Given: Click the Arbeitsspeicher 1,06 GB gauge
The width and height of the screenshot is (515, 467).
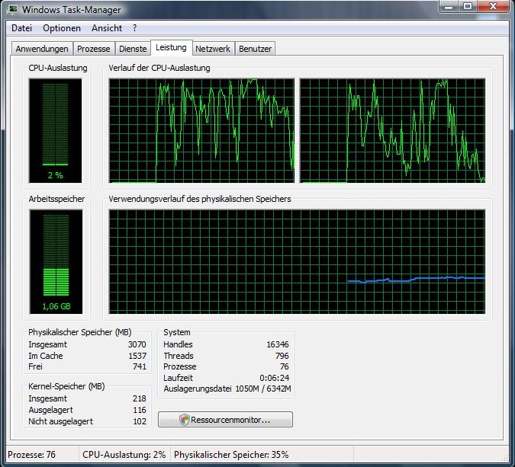Looking at the screenshot, I should pyautogui.click(x=56, y=262).
